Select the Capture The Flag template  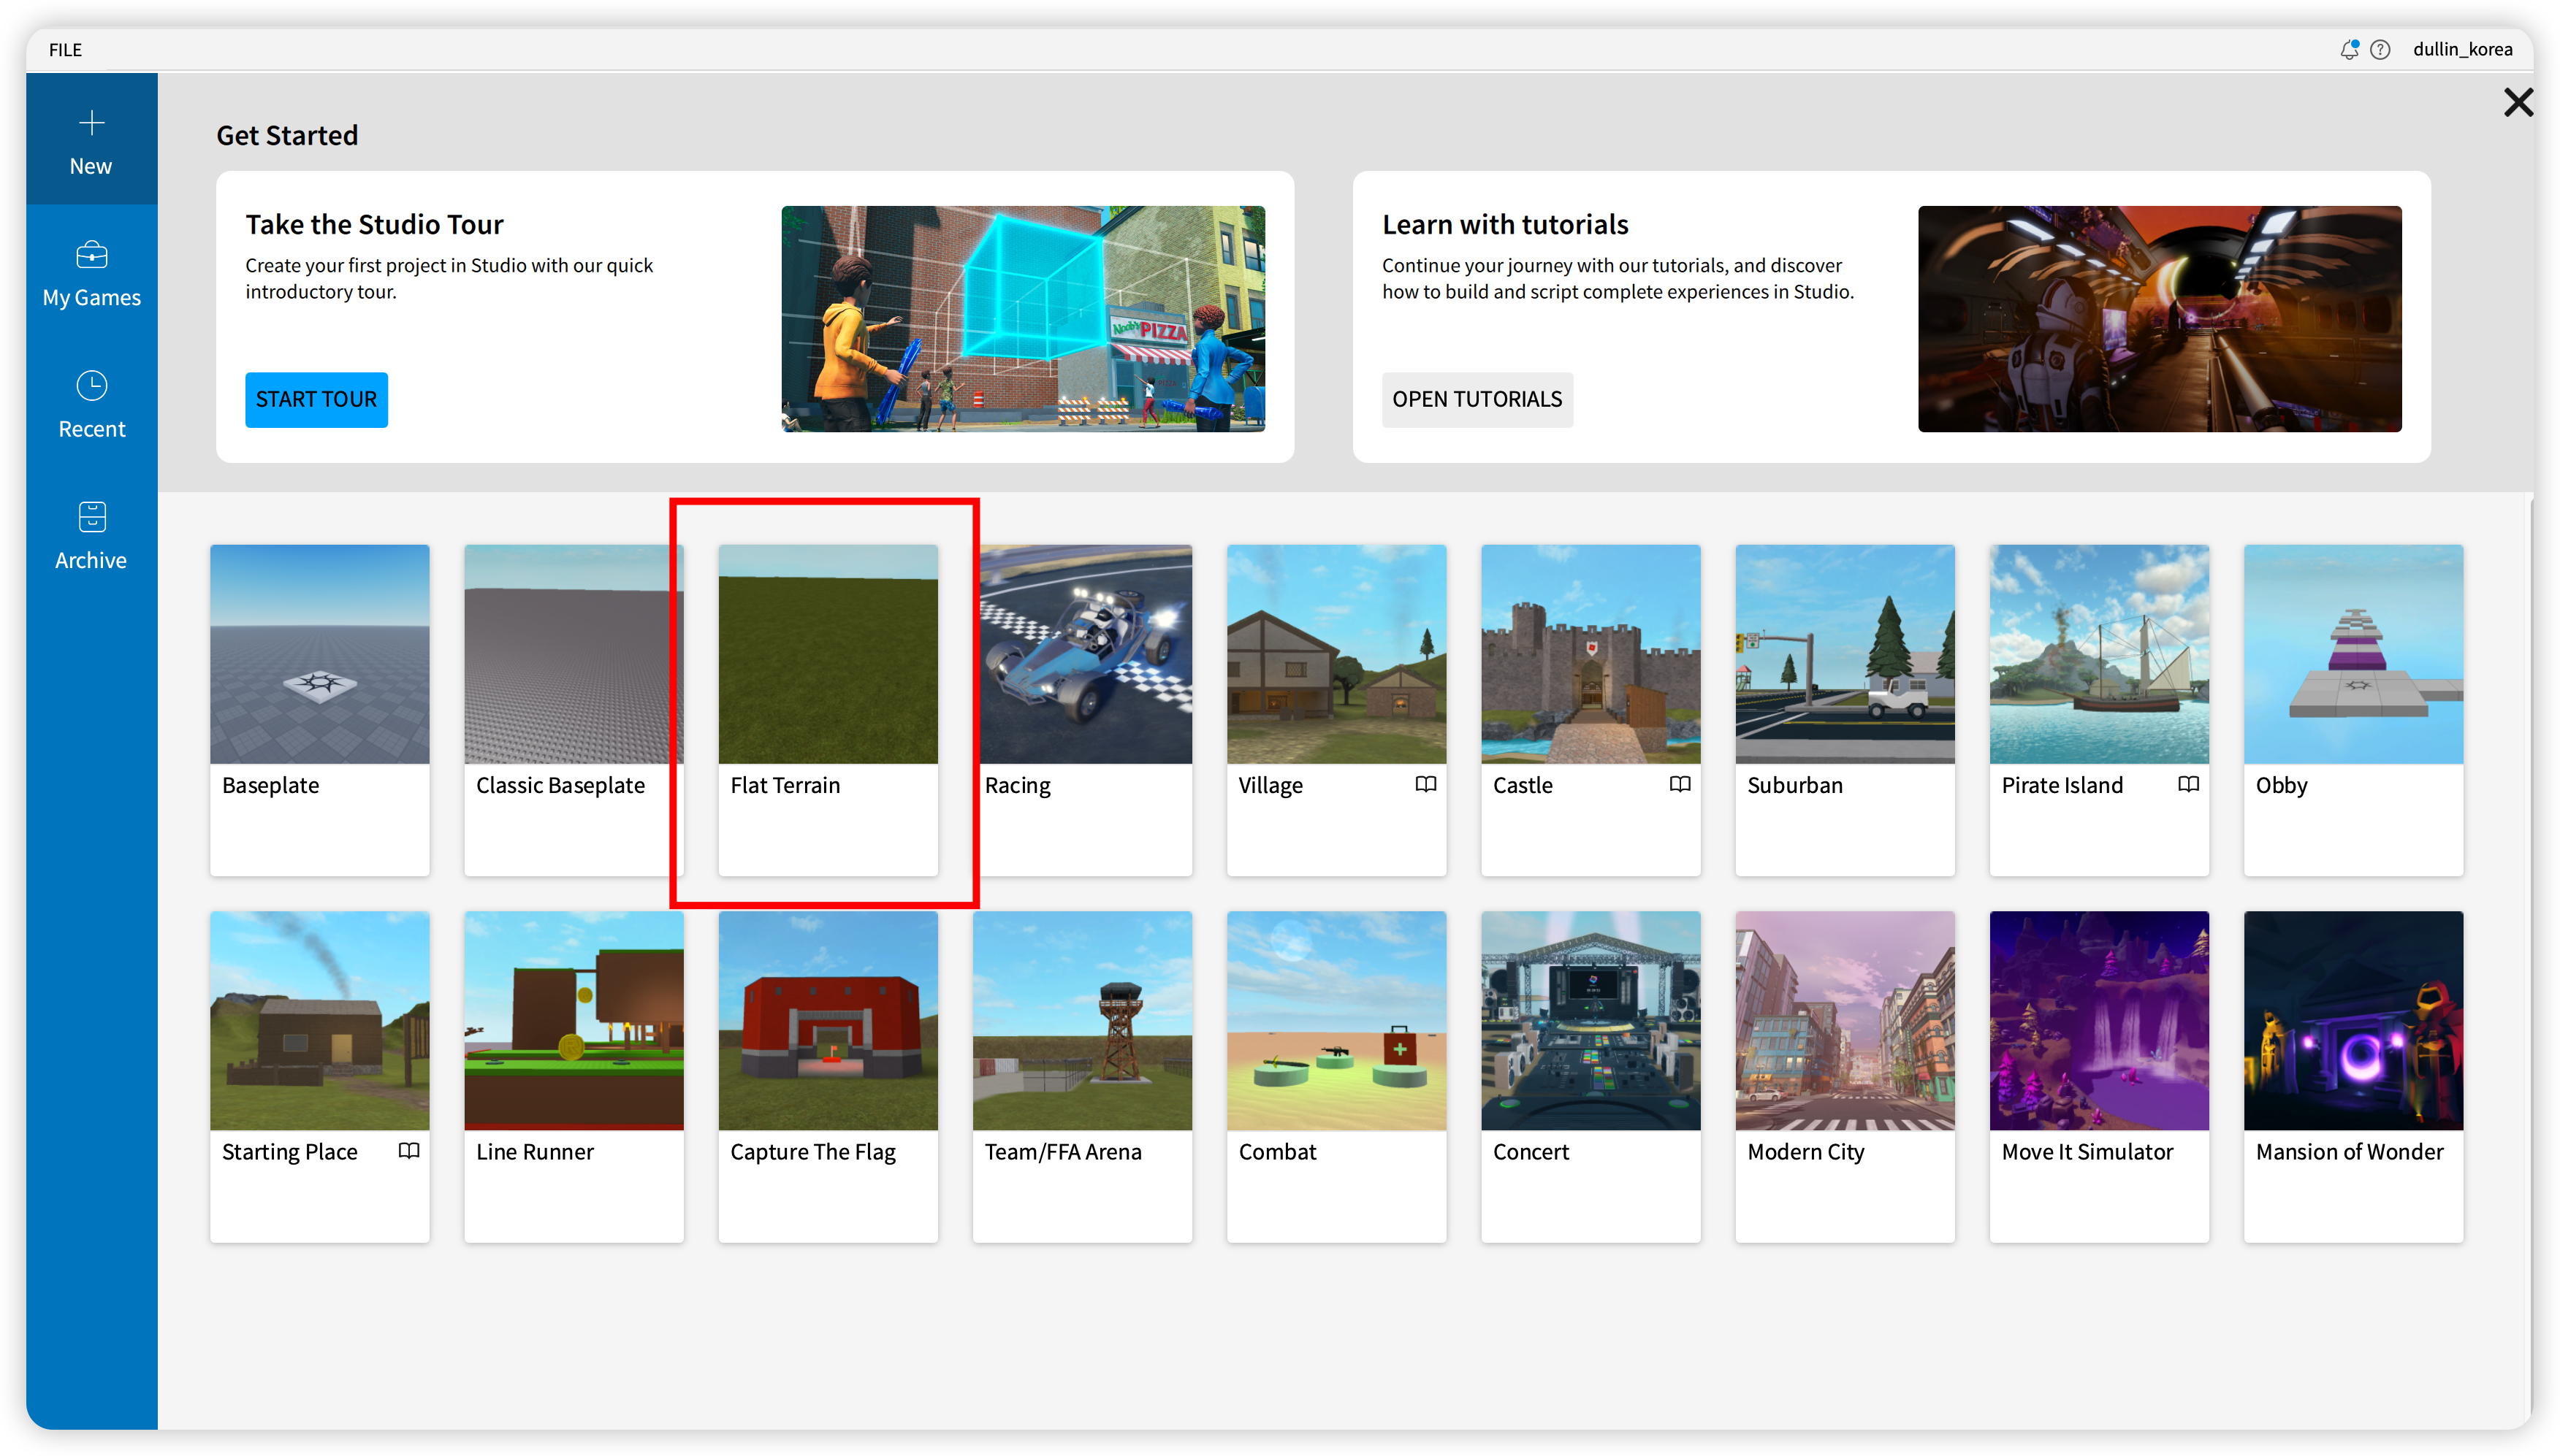(827, 1076)
